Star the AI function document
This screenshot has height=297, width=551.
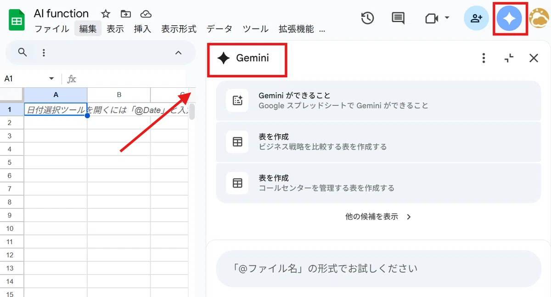point(106,14)
